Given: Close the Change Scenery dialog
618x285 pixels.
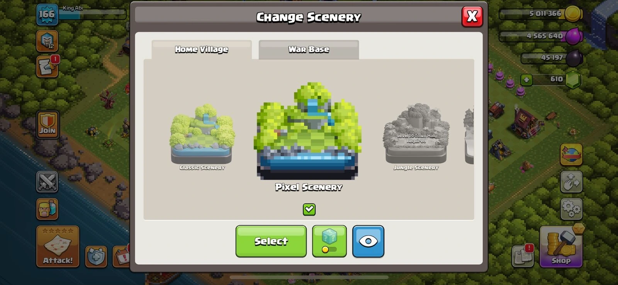Looking at the screenshot, I should (x=472, y=17).
